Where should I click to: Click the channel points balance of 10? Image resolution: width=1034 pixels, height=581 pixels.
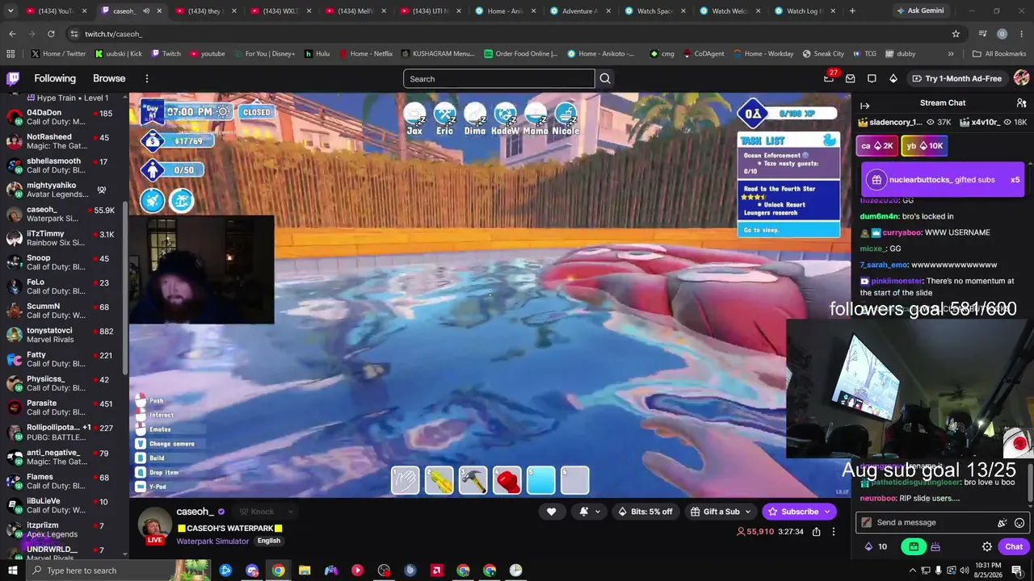(876, 546)
